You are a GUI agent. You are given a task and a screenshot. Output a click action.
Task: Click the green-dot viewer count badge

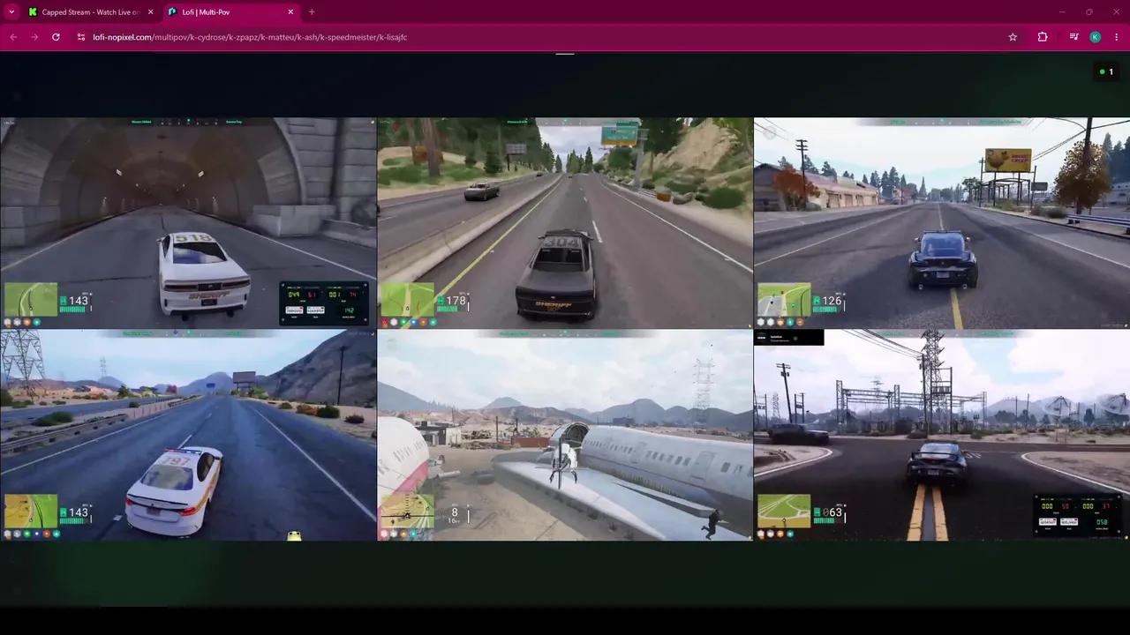1106,72
